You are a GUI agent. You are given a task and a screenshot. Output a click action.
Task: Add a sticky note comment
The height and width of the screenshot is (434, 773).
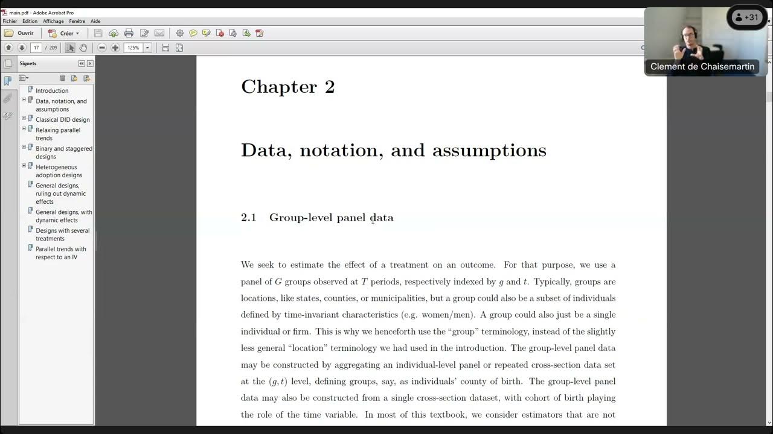click(193, 33)
